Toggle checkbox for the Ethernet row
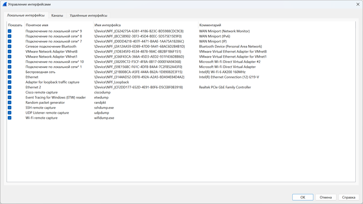The height and width of the screenshot is (204, 363). (x=10, y=77)
